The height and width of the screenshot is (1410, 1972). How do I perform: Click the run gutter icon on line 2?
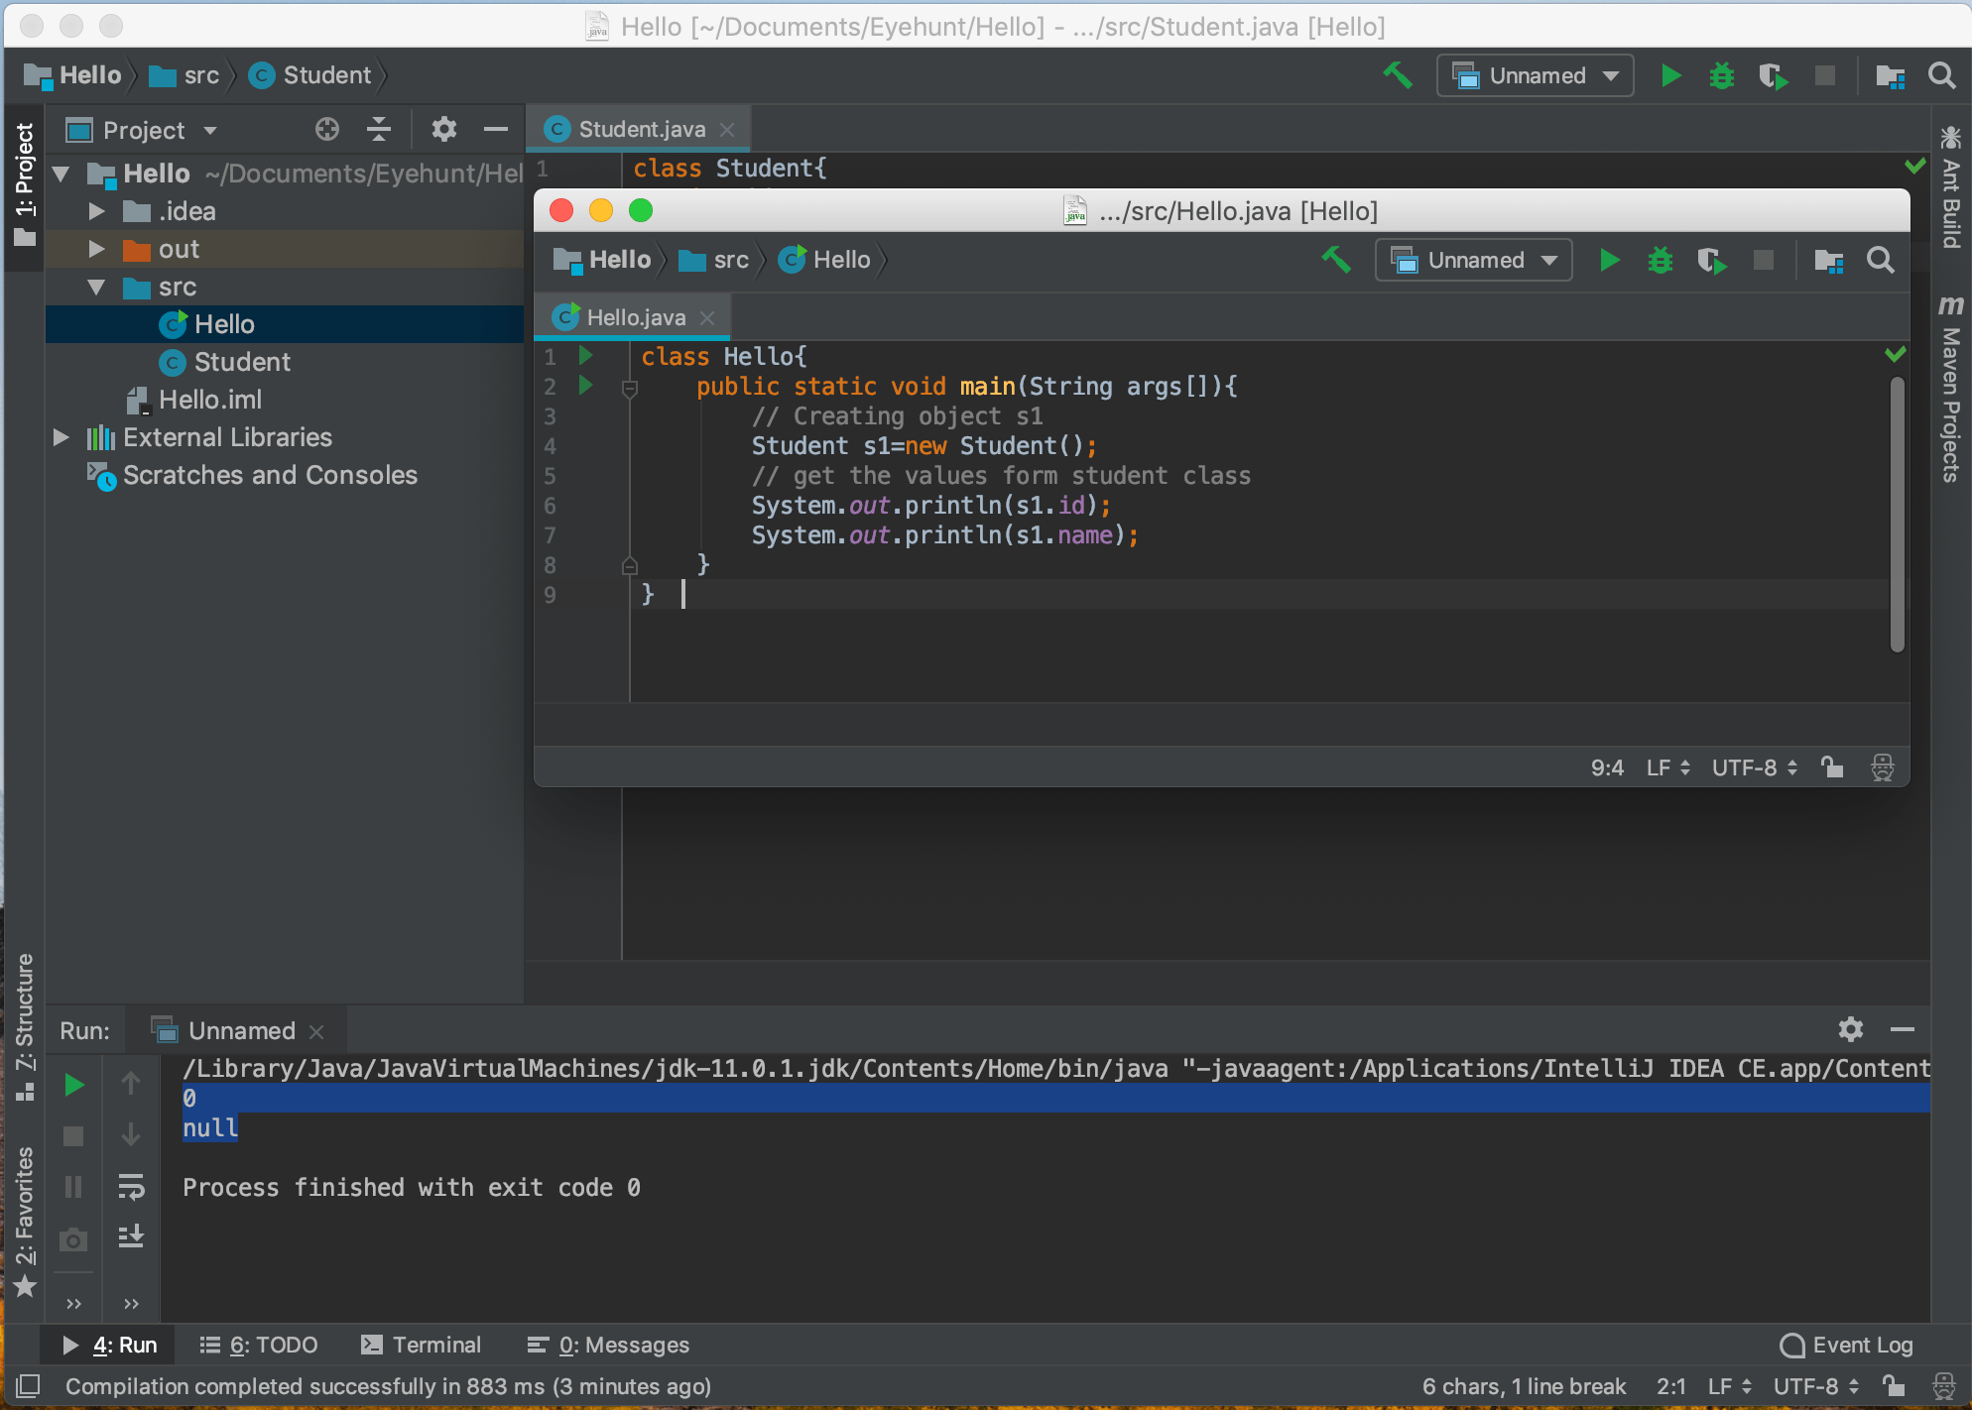coord(585,387)
